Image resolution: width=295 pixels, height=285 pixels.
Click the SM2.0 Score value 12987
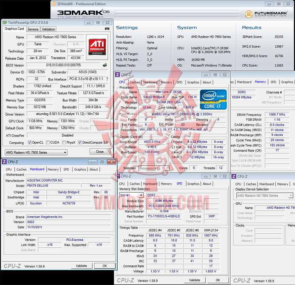279,46
